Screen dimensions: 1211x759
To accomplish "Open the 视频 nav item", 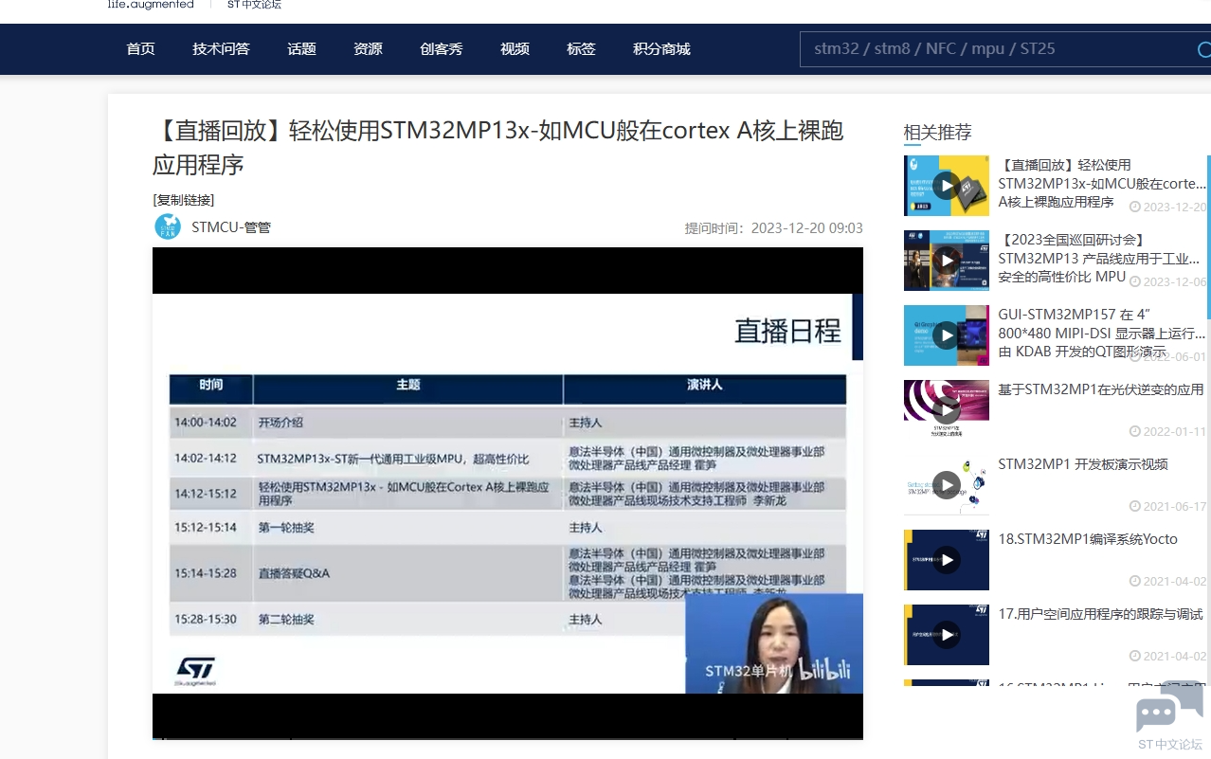I will coord(515,49).
